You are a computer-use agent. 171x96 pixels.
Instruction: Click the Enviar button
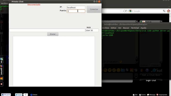[53, 34]
